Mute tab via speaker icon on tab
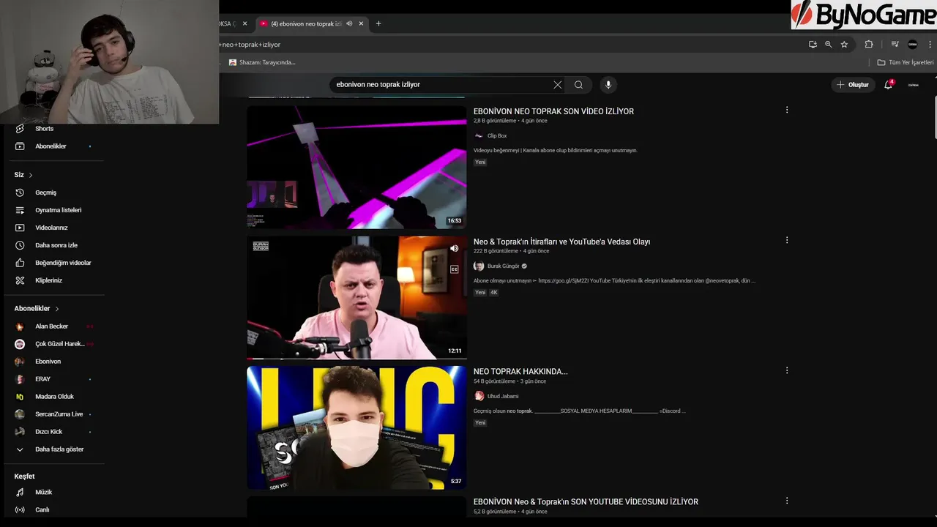 coord(349,23)
